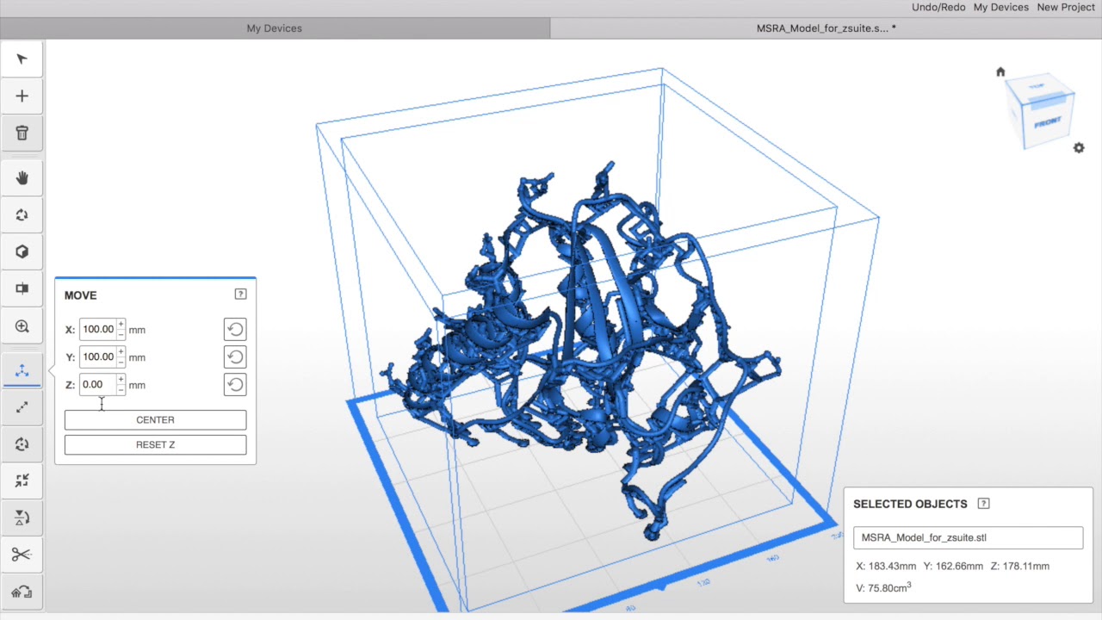Click the X position input field

tap(98, 329)
